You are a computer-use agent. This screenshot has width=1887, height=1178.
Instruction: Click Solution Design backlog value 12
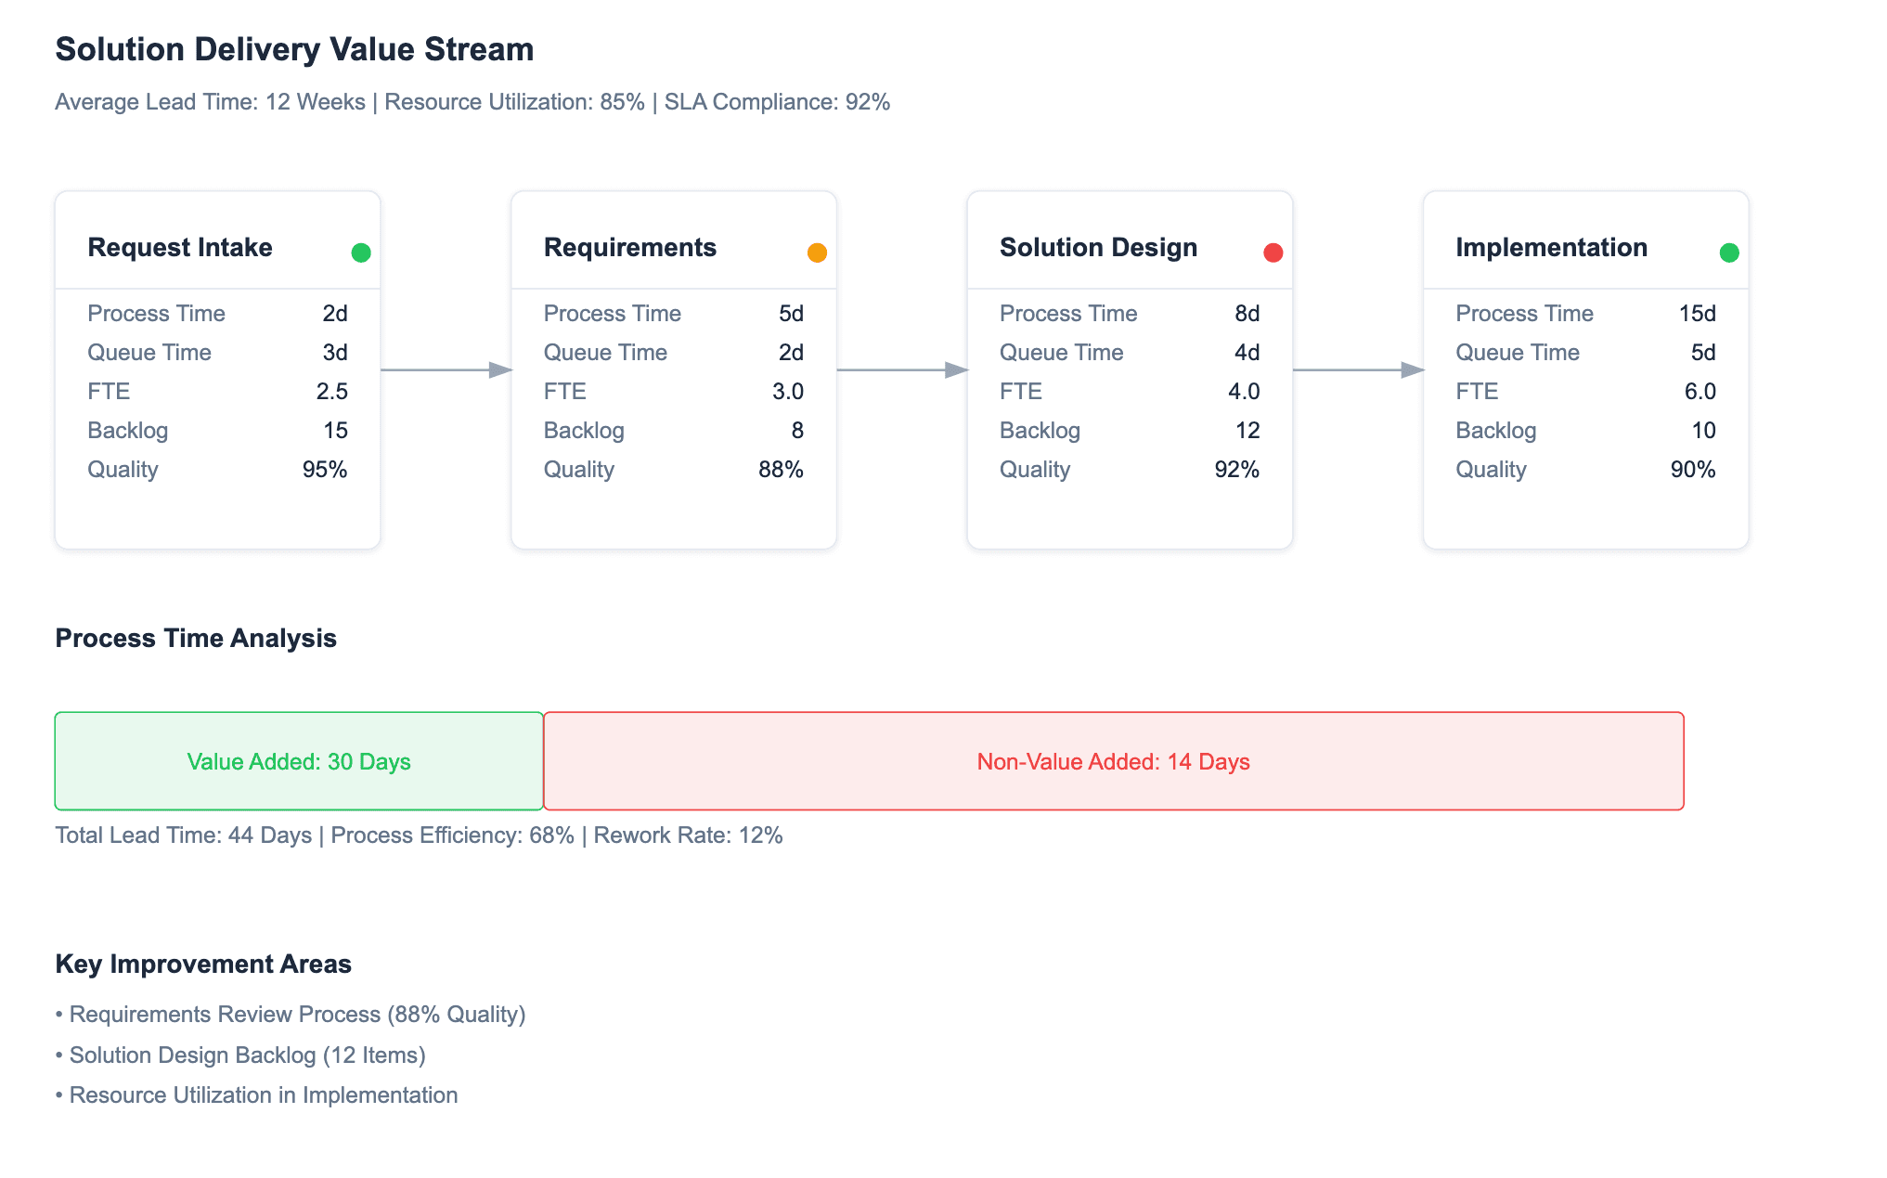(x=1247, y=431)
